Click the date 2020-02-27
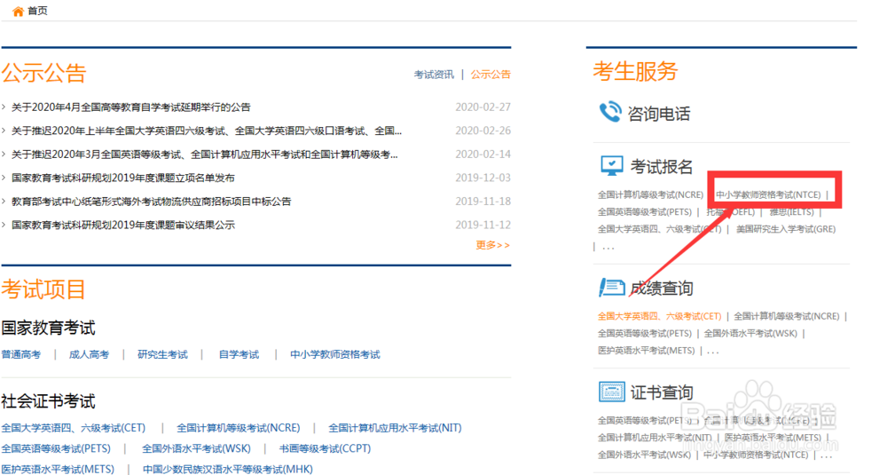Image resolution: width=887 pixels, height=475 pixels. pos(483,107)
